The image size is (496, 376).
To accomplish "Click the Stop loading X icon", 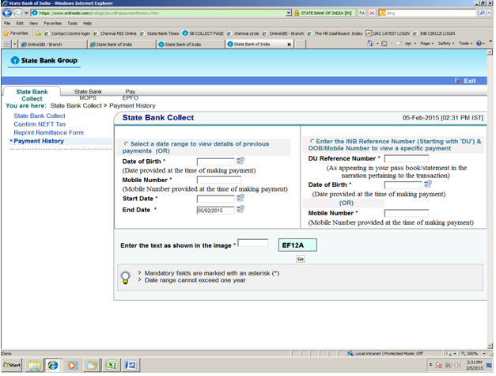I will pos(372,13).
